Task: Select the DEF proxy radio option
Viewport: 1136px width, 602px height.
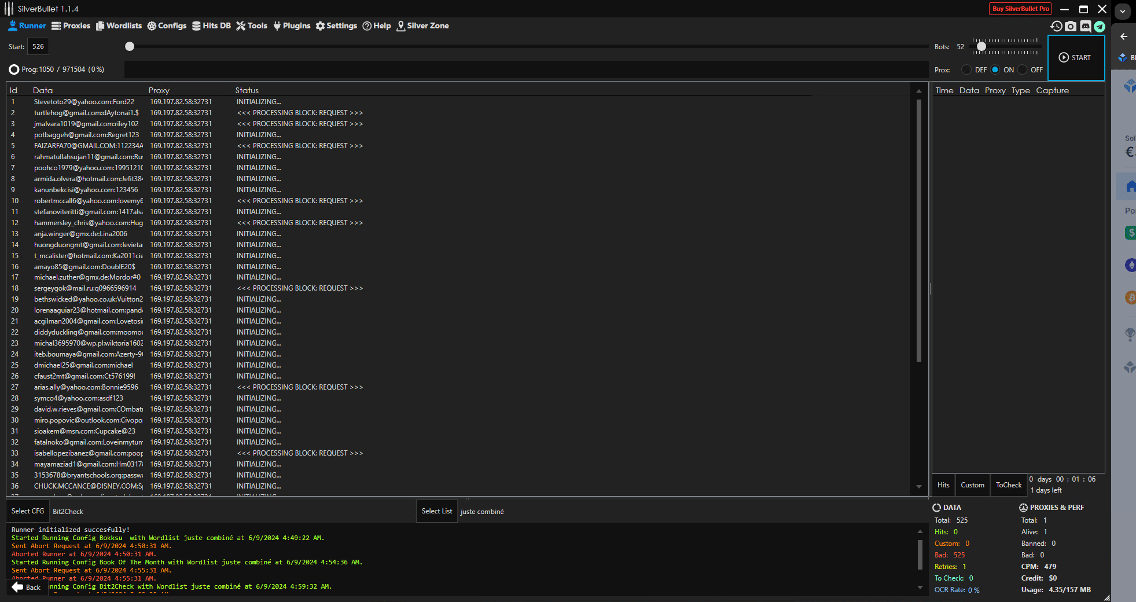Action: pyautogui.click(x=966, y=69)
